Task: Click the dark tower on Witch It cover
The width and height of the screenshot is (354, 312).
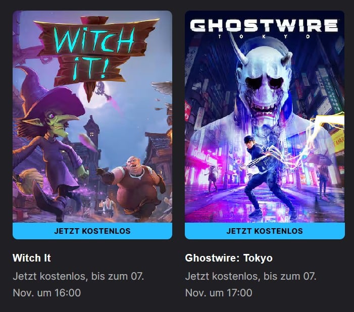Action: tap(92, 131)
